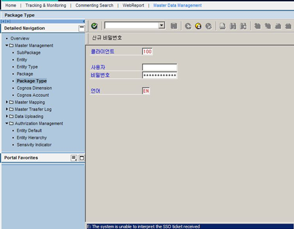Expand the Portal Favorites panel
Viewport: 294px width, 229px height.
[x=82, y=158]
